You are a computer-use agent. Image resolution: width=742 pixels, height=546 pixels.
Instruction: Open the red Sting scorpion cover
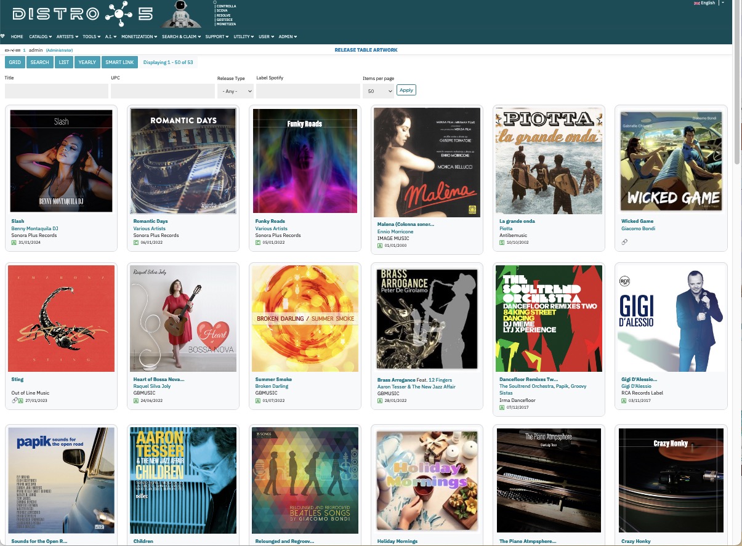62,318
